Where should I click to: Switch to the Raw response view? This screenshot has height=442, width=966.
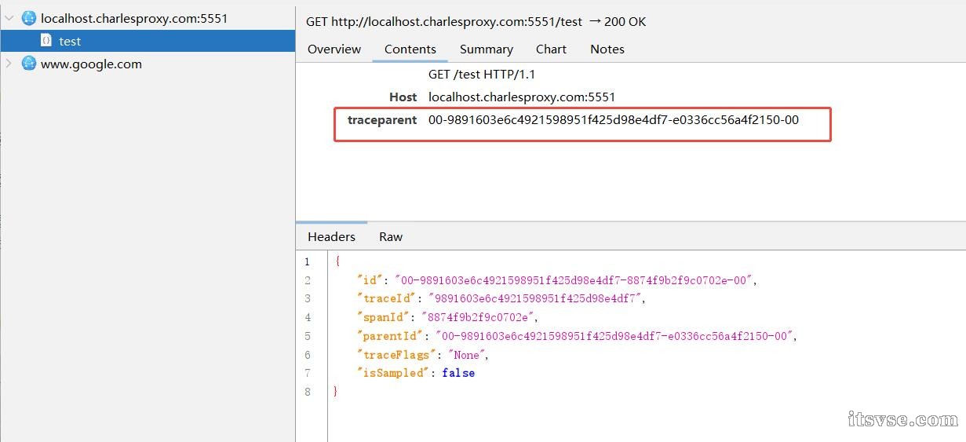click(x=391, y=236)
